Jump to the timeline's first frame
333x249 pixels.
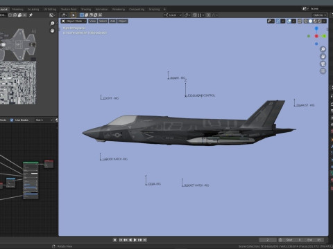click(121, 240)
